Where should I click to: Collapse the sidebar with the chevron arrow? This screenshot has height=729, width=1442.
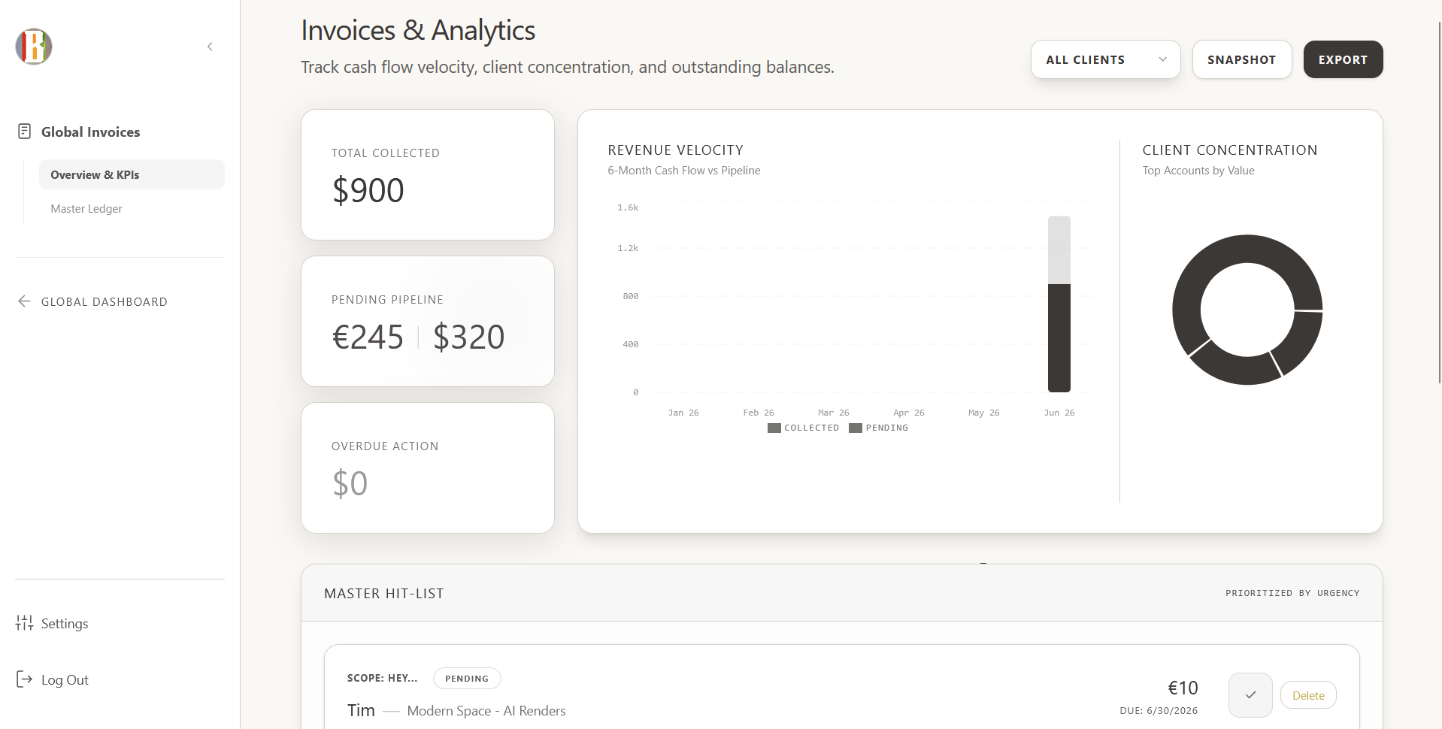coord(210,47)
